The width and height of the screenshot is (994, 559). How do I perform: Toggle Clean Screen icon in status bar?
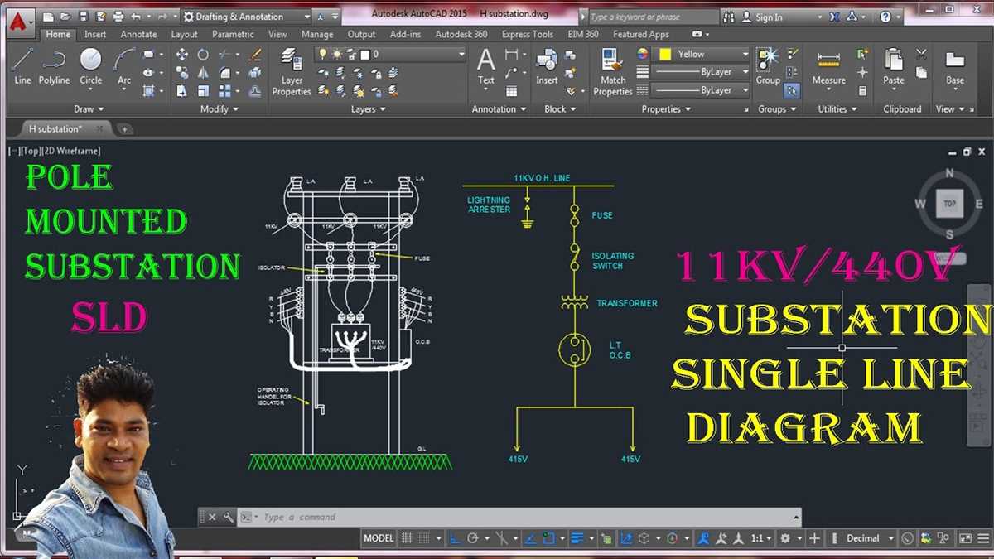click(x=965, y=538)
